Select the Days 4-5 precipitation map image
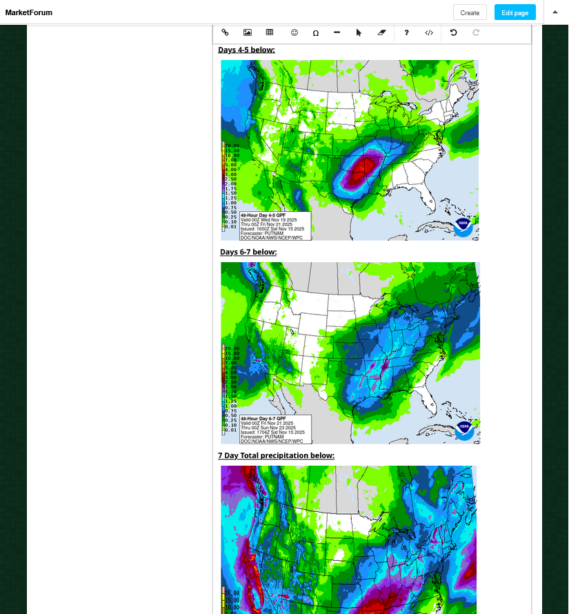The image size is (569, 614). click(x=349, y=150)
